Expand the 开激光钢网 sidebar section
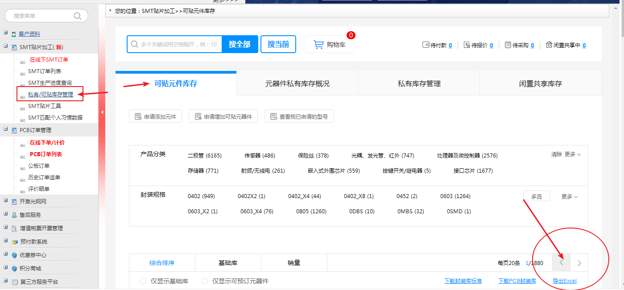The image size is (624, 290). click(x=5, y=201)
